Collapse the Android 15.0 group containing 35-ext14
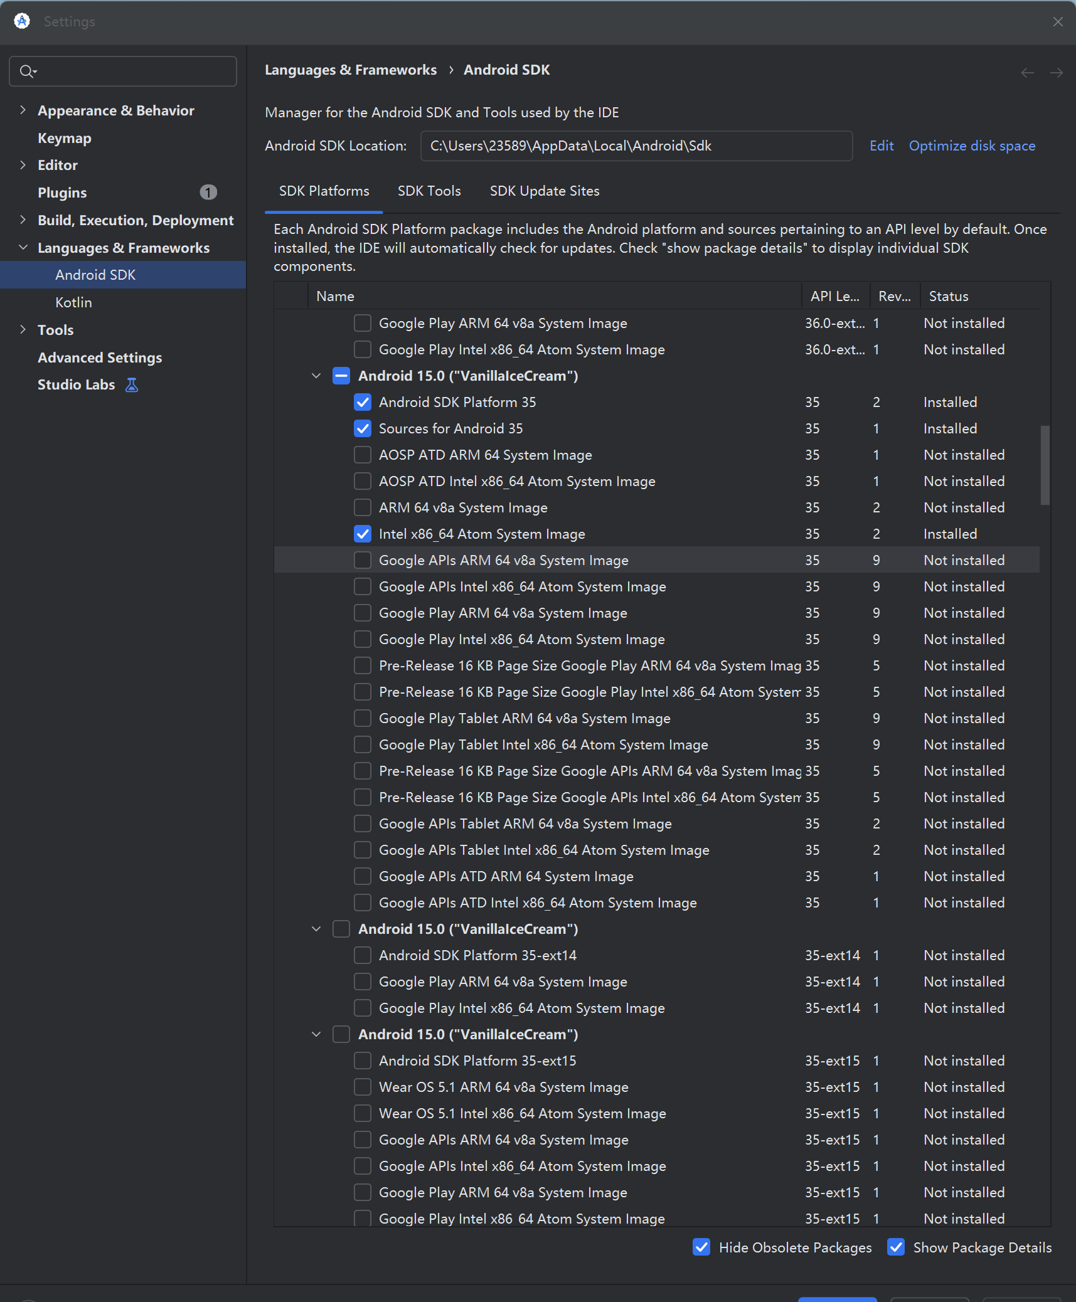 tap(316, 929)
